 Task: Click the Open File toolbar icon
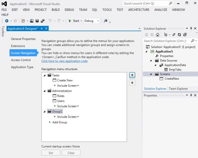pos(32,21)
